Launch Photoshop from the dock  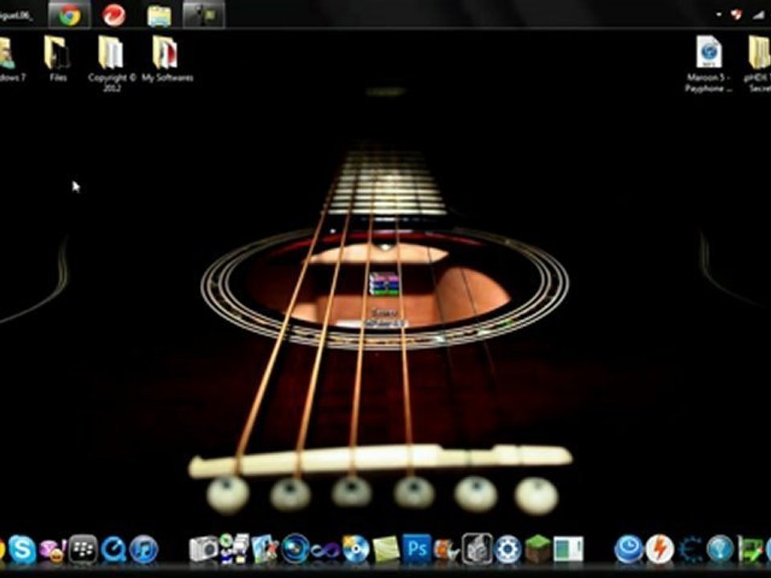coord(417,548)
